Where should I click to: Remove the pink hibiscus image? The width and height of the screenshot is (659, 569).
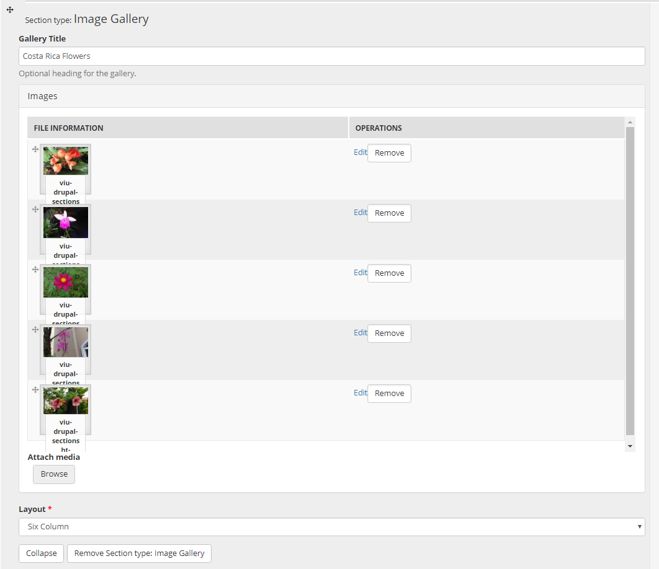(389, 393)
